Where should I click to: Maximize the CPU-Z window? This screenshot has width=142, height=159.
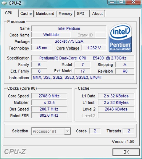coord(121,2)
